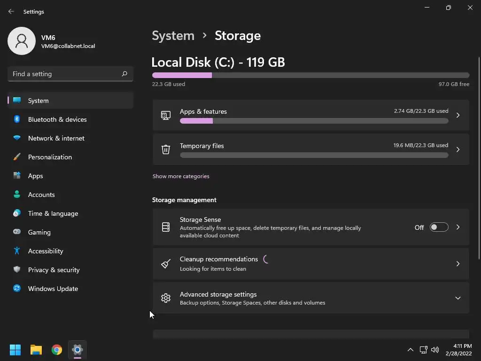The width and height of the screenshot is (481, 361).
Task: Turn on the Storage Sense toggle
Action: tap(439, 228)
